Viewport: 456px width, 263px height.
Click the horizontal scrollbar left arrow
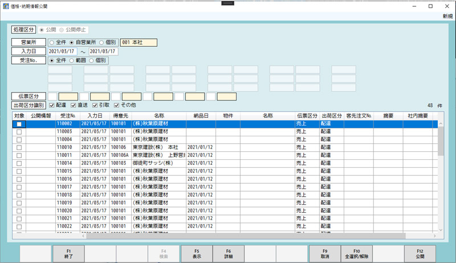coord(83,236)
